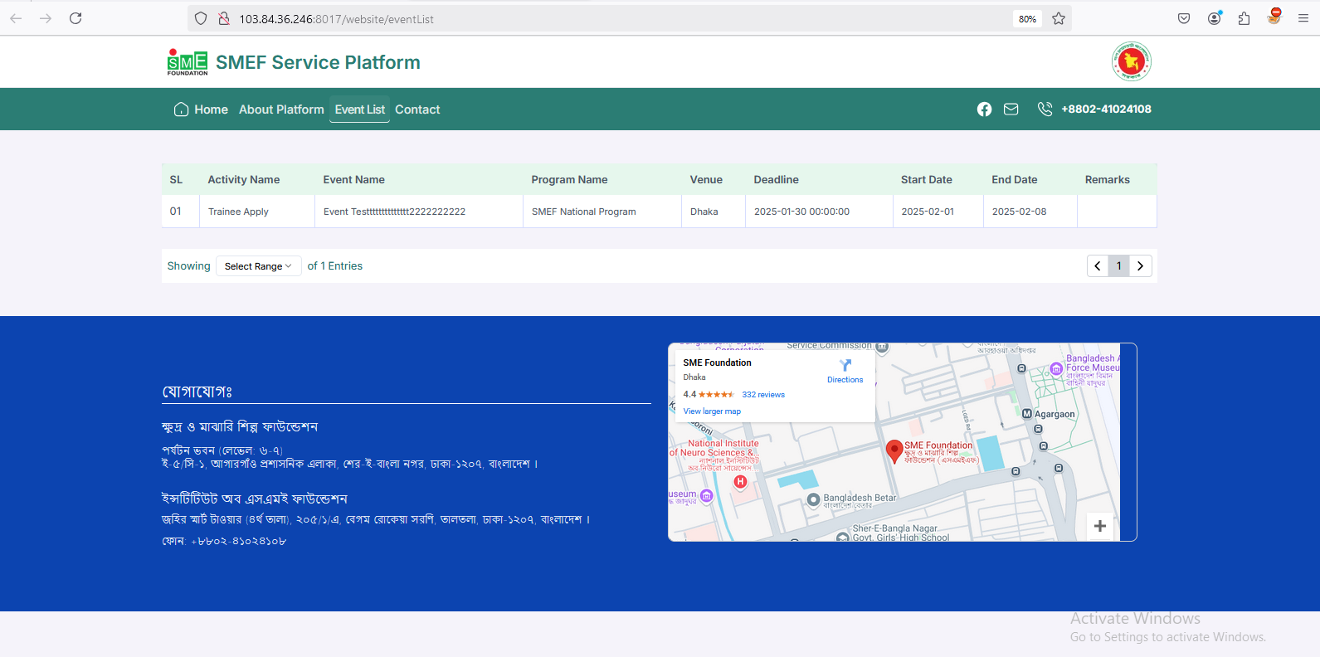Click the SMEF National Program cell
Image resolution: width=1320 pixels, height=657 pixels.
coord(602,212)
